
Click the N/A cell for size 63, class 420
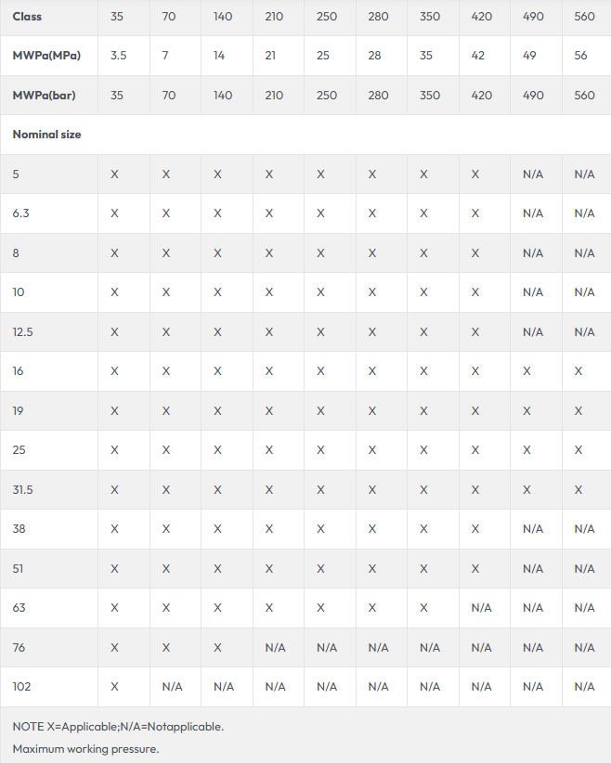pyautogui.click(x=481, y=608)
